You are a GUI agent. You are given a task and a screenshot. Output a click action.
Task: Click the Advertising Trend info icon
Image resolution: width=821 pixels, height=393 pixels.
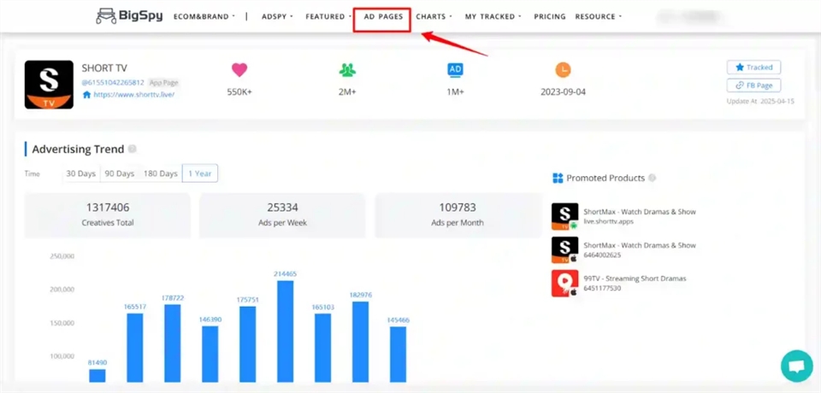coord(133,150)
